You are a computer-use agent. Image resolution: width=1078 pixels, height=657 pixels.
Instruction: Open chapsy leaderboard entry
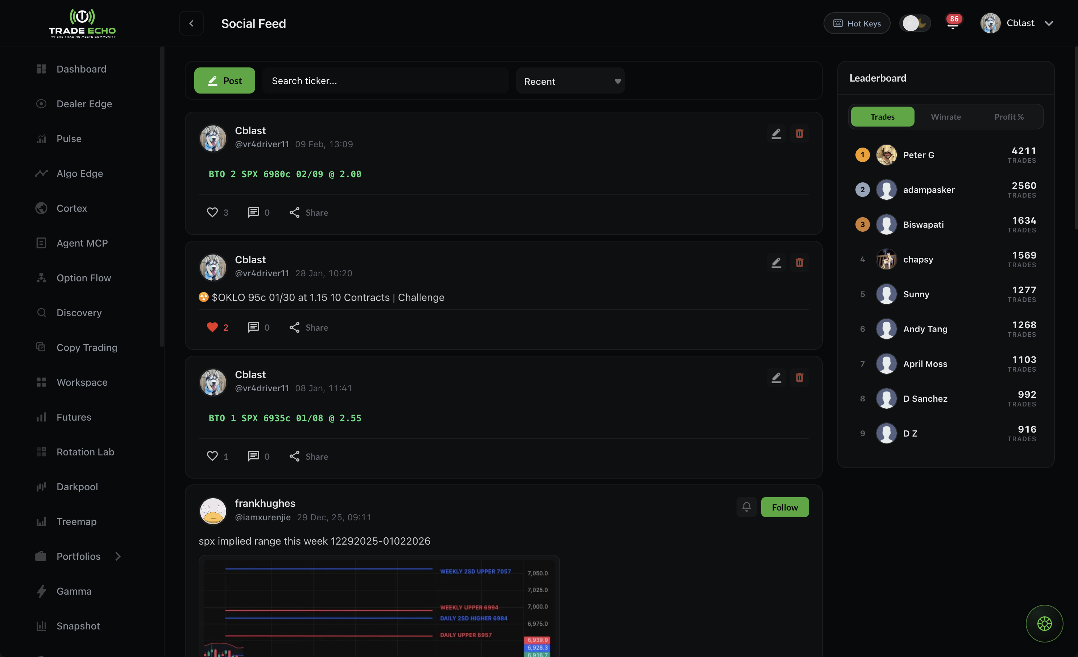[x=945, y=259]
